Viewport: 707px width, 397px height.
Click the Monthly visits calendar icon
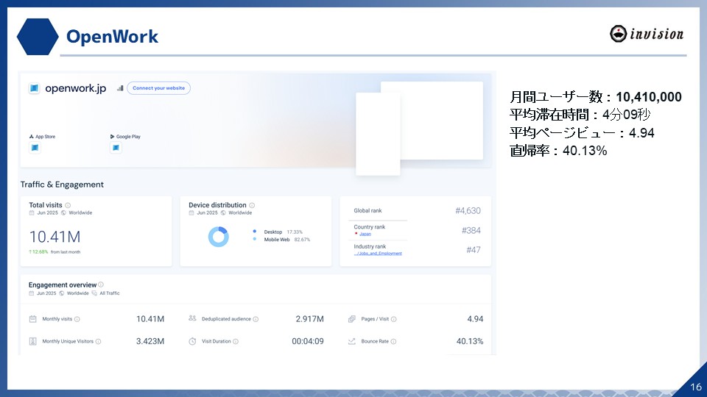33,318
